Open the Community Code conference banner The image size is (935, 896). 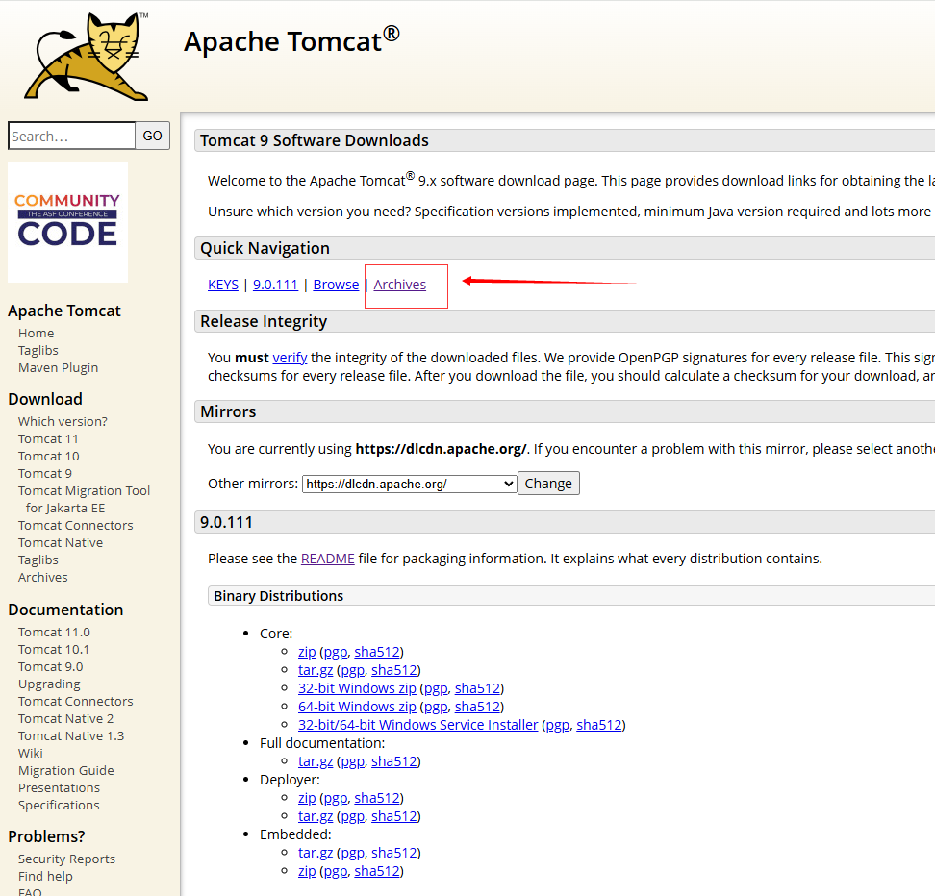(x=67, y=222)
